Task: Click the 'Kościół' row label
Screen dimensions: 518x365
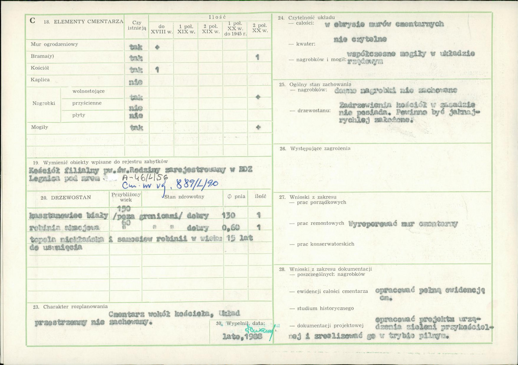Action: tap(40, 68)
